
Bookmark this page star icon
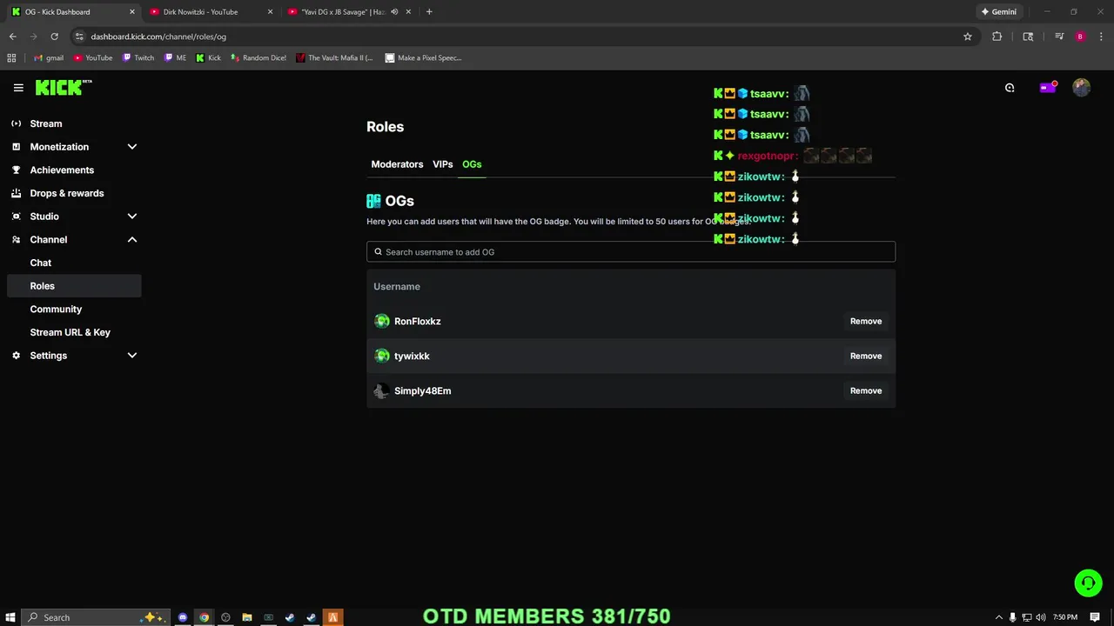(967, 37)
